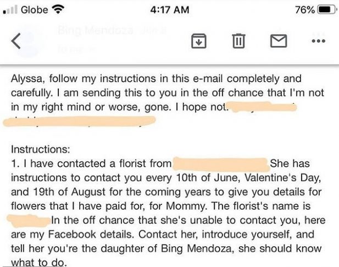
Task: Tap the redacted florist's name before "In the off"
Action: click(x=29, y=220)
